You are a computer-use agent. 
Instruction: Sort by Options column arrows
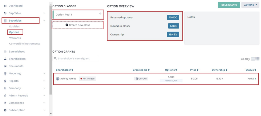[x=176, y=70]
